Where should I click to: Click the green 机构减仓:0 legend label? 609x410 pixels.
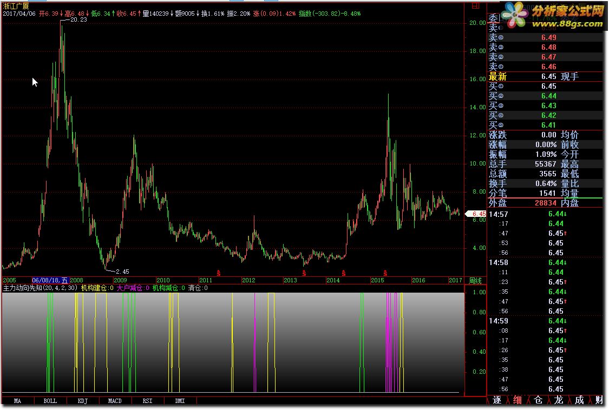point(168,288)
